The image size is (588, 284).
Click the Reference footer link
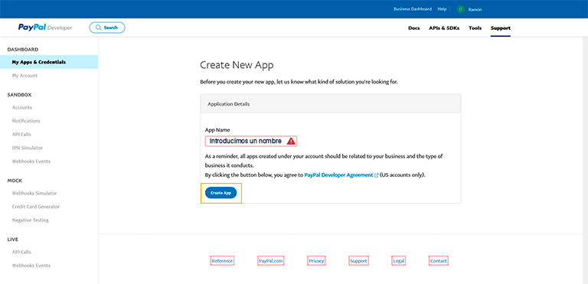[x=222, y=261]
